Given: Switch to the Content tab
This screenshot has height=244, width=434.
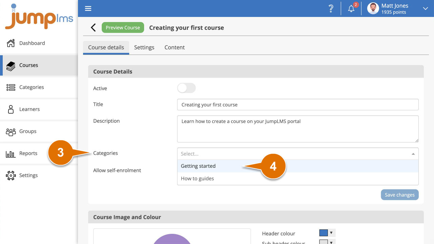Looking at the screenshot, I should point(175,47).
